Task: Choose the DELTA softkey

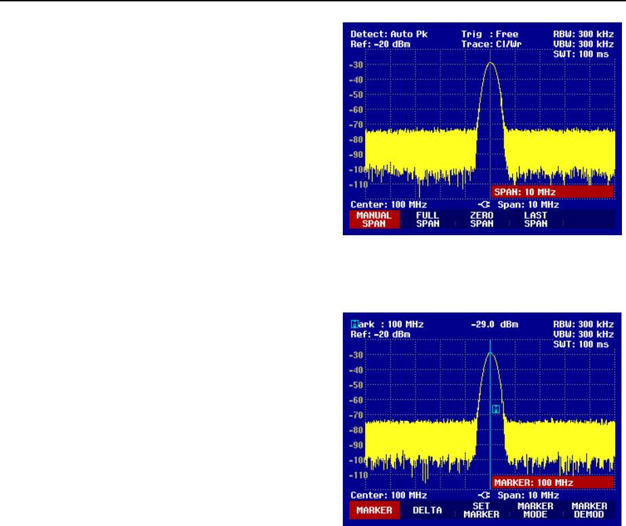Action: pos(427,510)
